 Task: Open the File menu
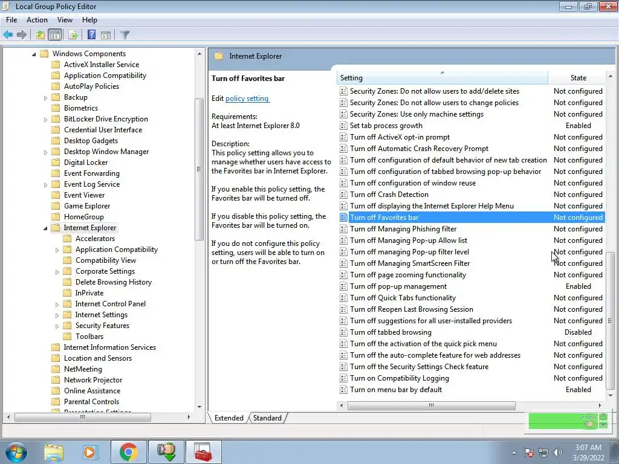[x=11, y=20]
